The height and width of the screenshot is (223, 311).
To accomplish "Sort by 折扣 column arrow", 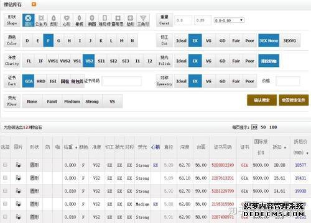I will tap(285, 147).
